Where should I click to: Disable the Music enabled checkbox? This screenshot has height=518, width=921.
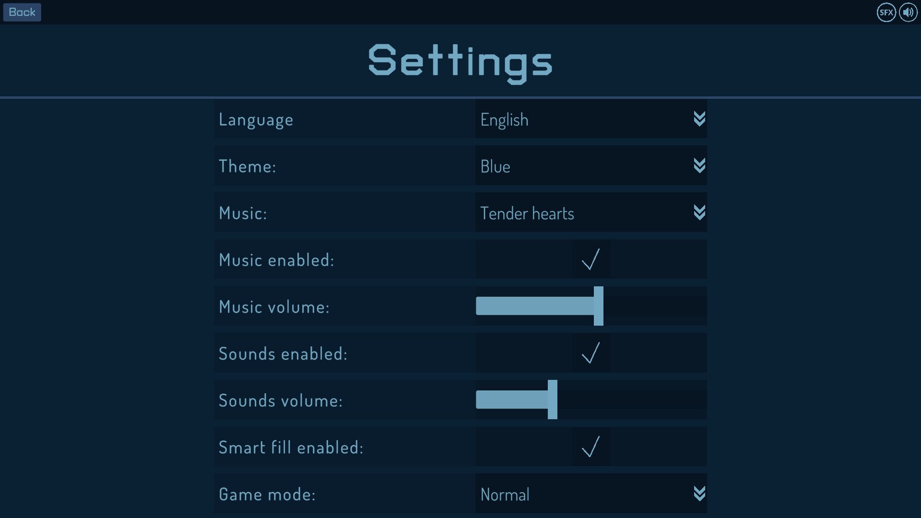[x=591, y=259]
